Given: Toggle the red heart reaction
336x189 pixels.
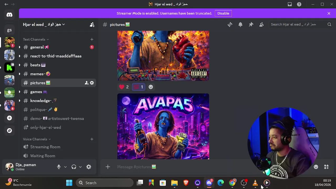Looking at the screenshot, I should (124, 87).
